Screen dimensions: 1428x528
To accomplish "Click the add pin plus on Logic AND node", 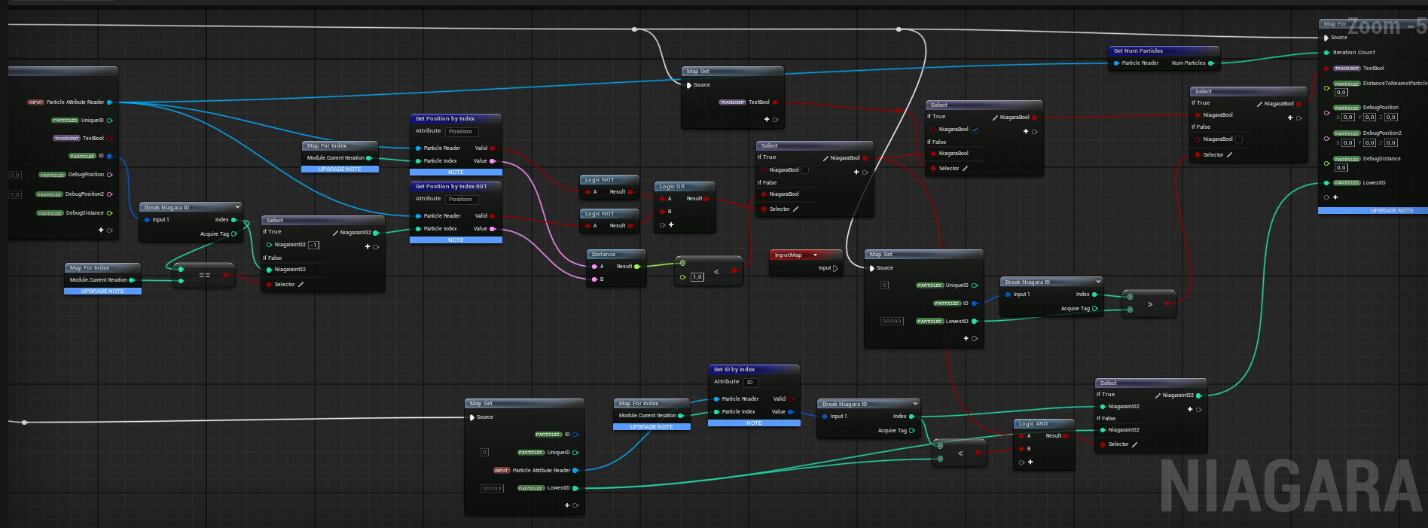I will click(1030, 462).
